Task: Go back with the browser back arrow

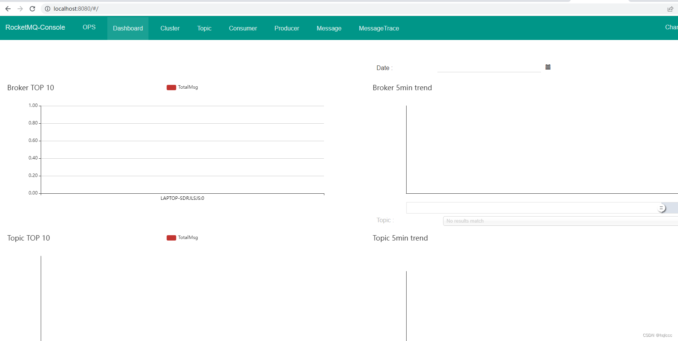Action: pos(8,9)
